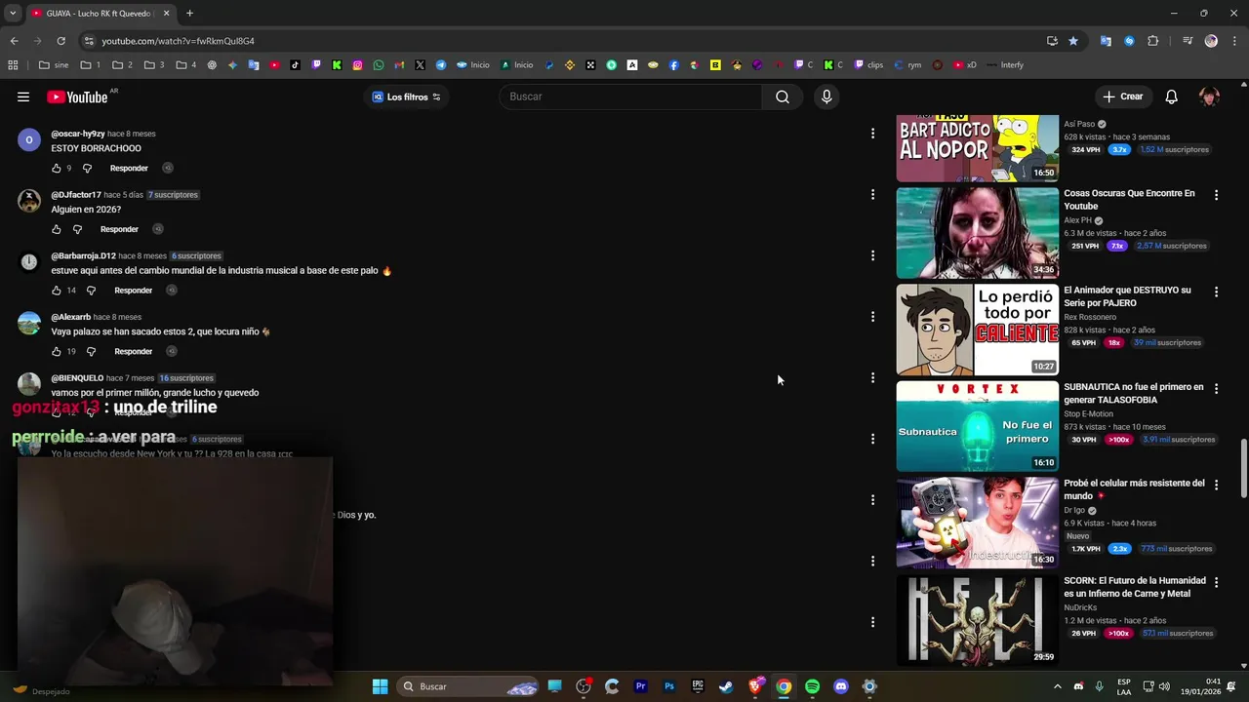Open options menu for @BIENQUELO comment
This screenshot has height=702, width=1249.
pyautogui.click(x=872, y=377)
